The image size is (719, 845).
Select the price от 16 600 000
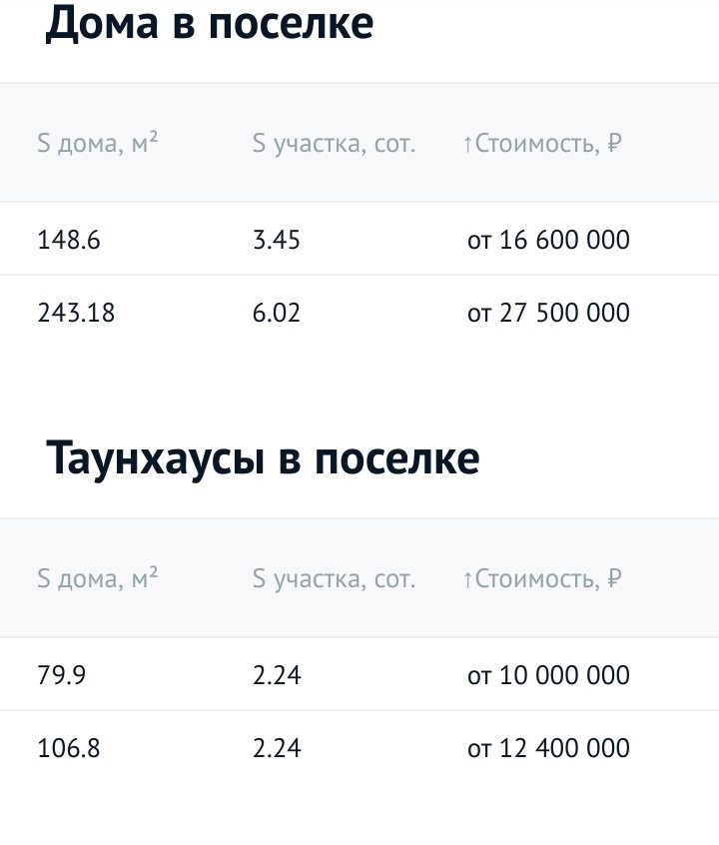(548, 240)
